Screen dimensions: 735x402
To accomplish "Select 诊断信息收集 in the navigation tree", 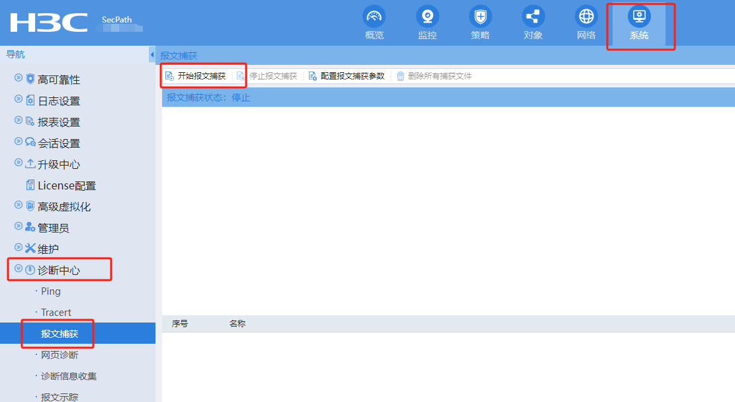I will point(69,376).
